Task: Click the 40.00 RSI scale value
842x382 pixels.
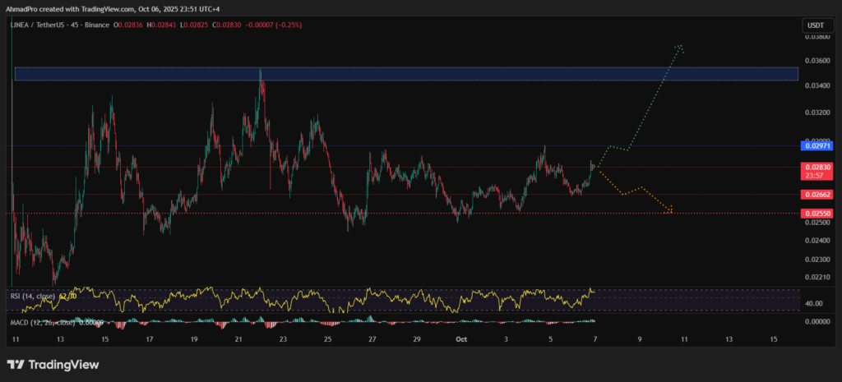Action: [x=812, y=304]
